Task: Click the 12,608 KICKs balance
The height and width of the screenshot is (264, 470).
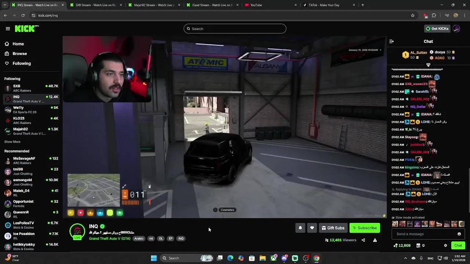Action: pos(402,245)
